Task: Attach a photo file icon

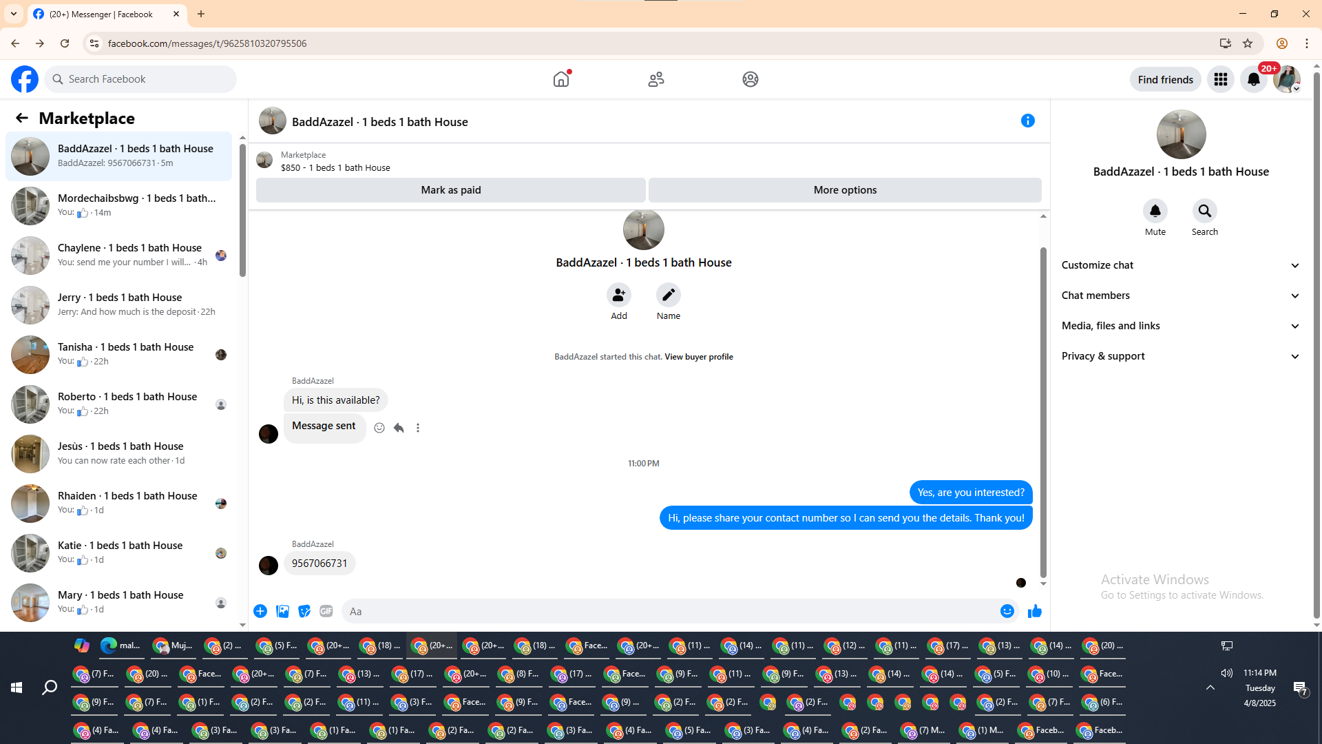Action: [x=282, y=611]
